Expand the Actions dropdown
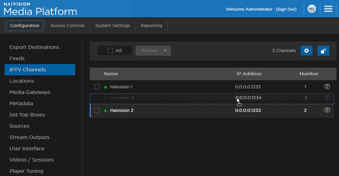This screenshot has height=176, width=339. 153,51
